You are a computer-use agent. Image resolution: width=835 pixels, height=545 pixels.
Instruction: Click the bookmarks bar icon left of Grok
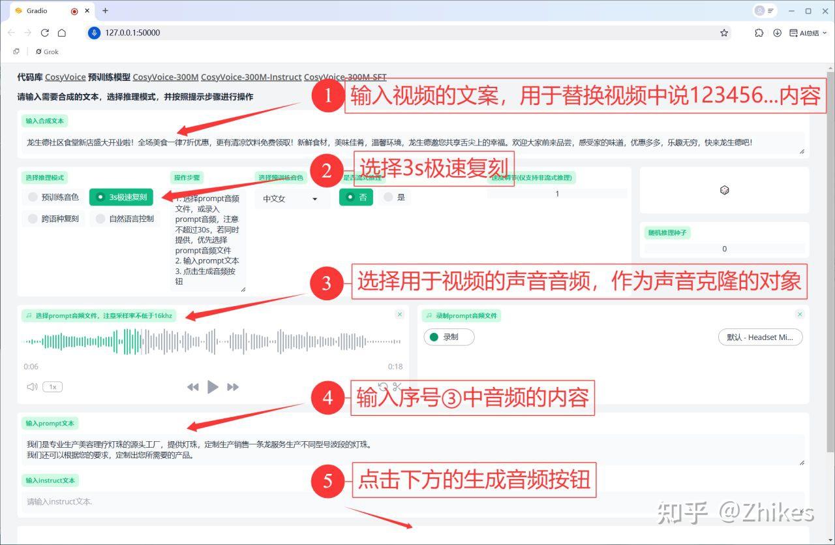click(x=16, y=52)
